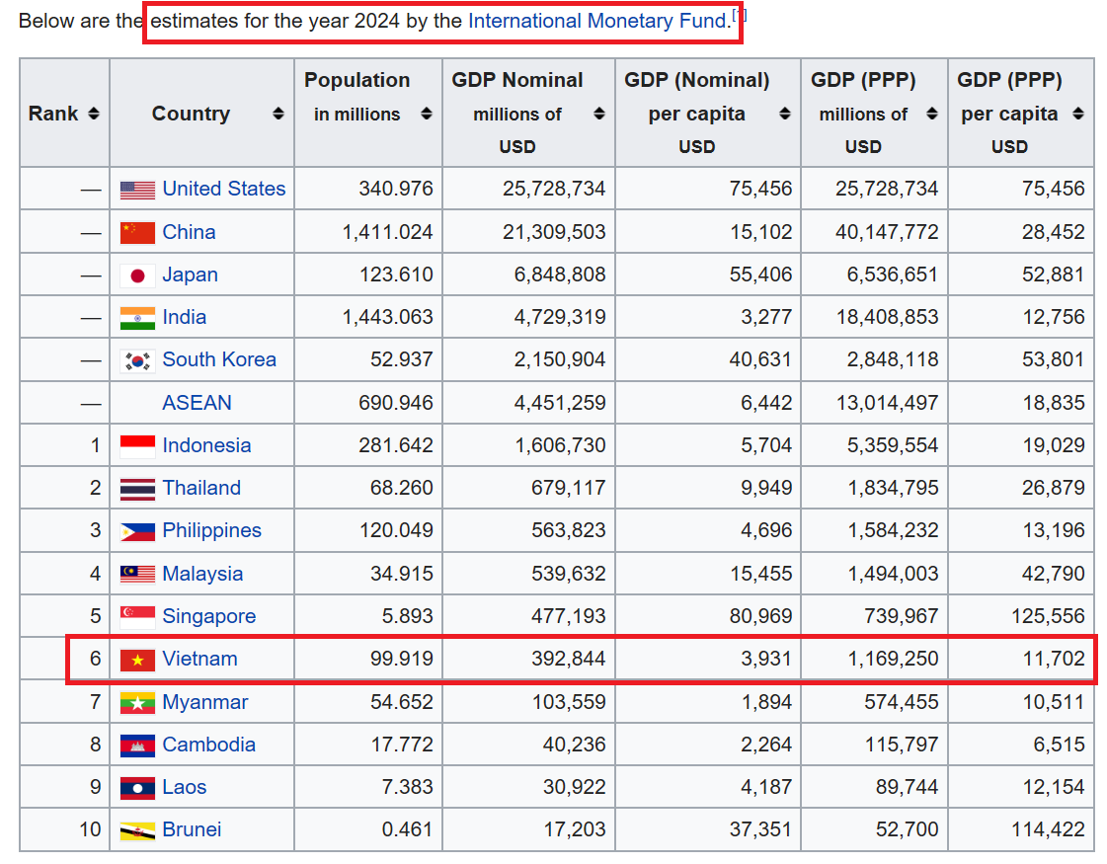The width and height of the screenshot is (1107, 864).
Task: Open the Japan country link
Action: click(190, 275)
